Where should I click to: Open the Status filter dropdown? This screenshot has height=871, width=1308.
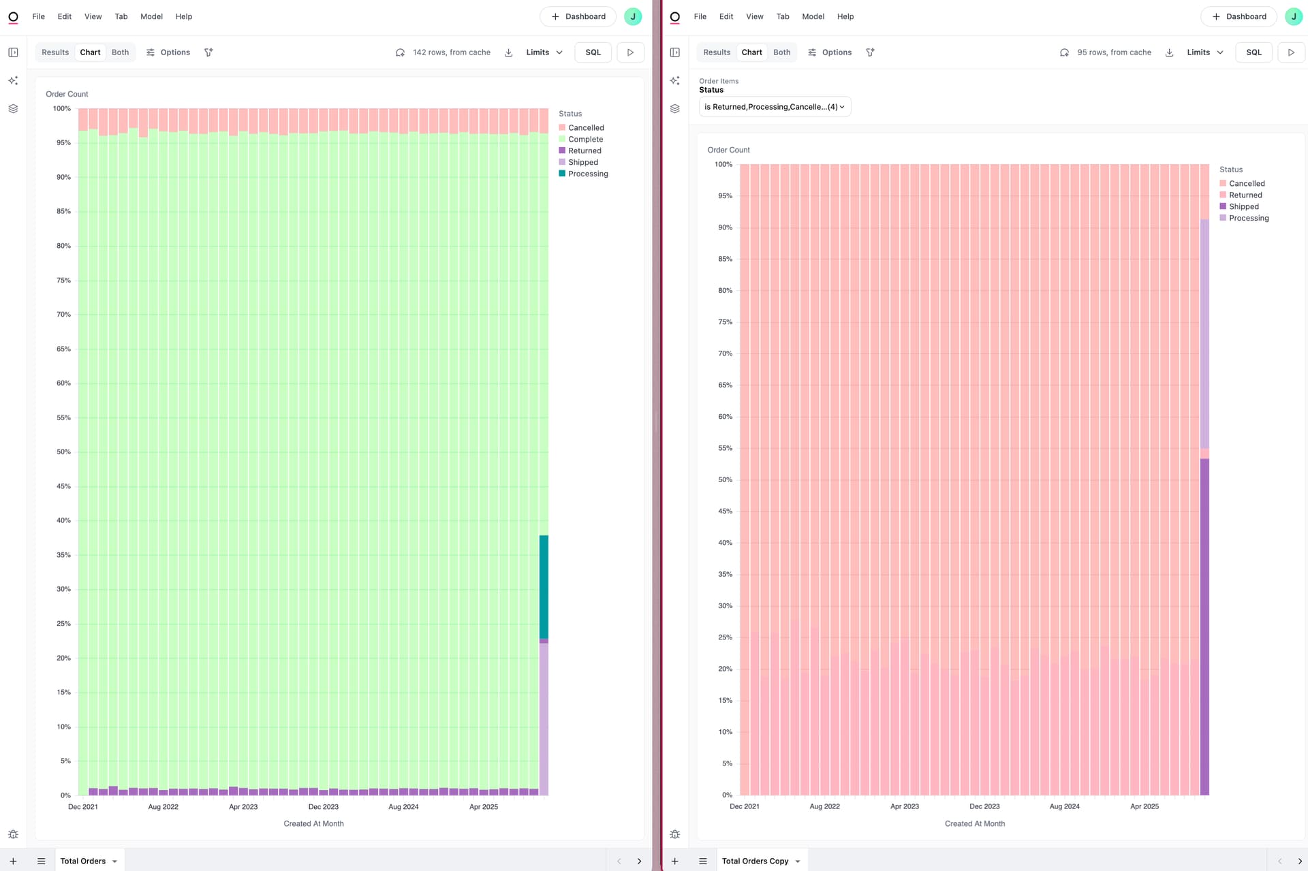click(x=775, y=107)
